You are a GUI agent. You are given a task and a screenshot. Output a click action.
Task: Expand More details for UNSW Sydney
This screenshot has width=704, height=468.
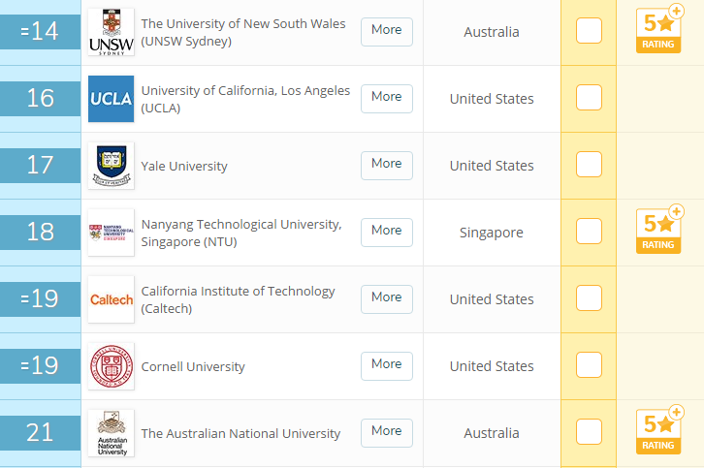(386, 31)
